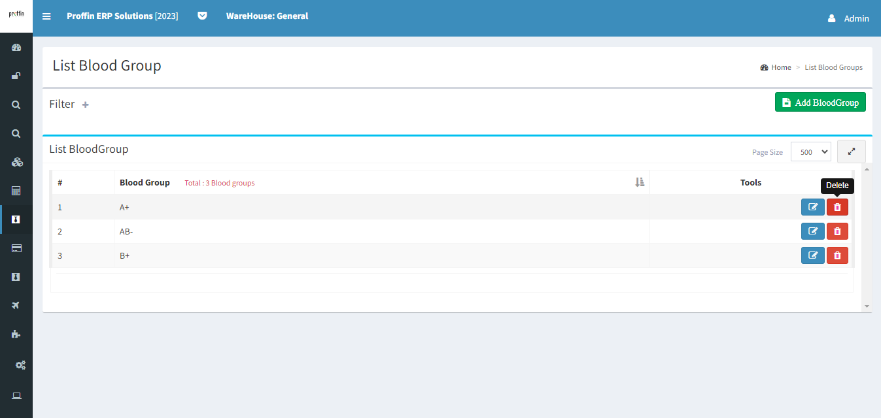Open the airplane sidebar icon
This screenshot has width=881, height=418.
(x=16, y=305)
